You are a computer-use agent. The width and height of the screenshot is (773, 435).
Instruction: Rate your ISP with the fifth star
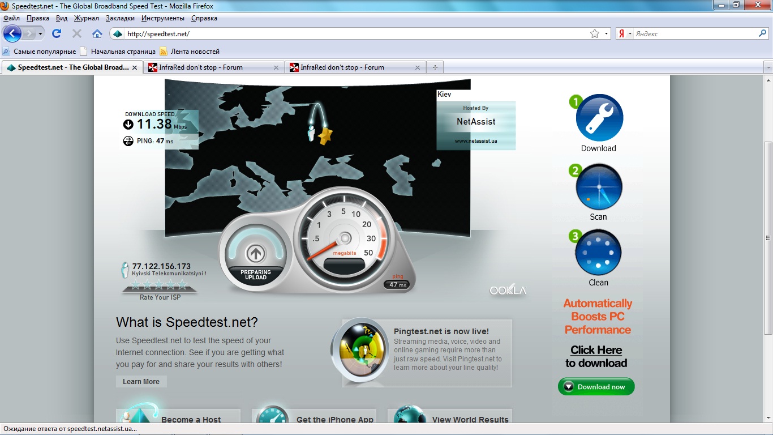coord(182,285)
